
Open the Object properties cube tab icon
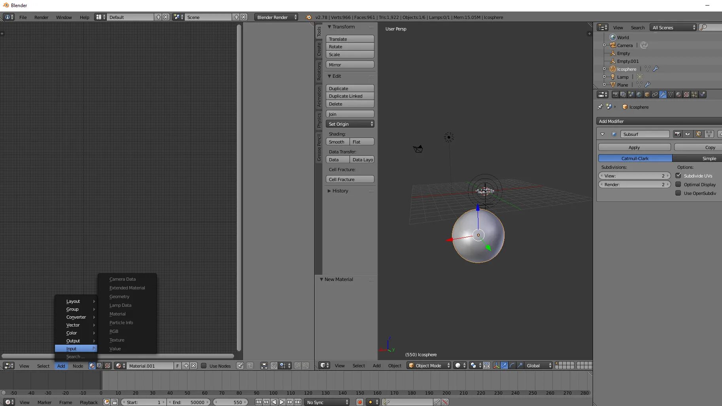coord(647,94)
